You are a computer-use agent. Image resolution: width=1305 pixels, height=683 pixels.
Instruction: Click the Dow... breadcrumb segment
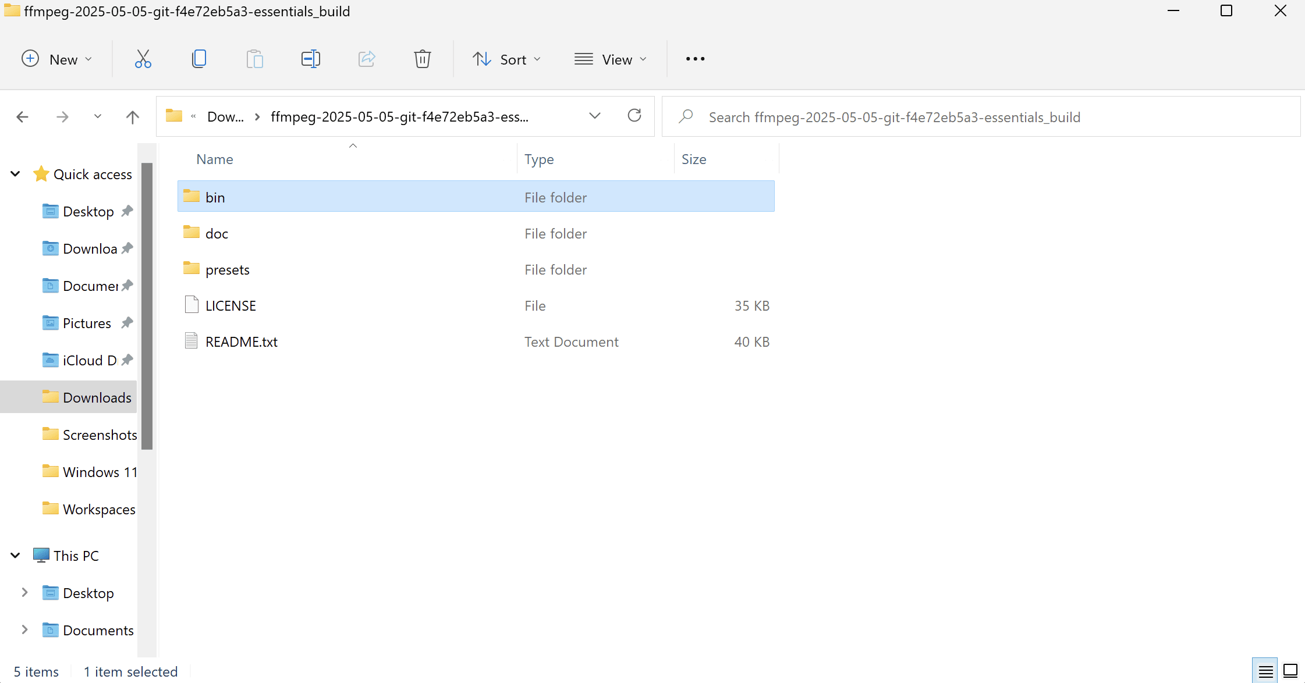point(225,117)
